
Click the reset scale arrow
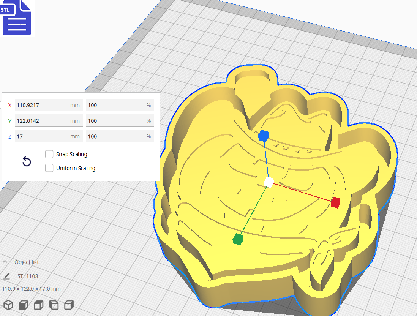(27, 161)
